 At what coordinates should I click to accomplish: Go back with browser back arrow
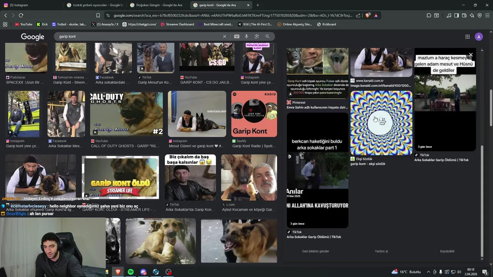(5, 15)
